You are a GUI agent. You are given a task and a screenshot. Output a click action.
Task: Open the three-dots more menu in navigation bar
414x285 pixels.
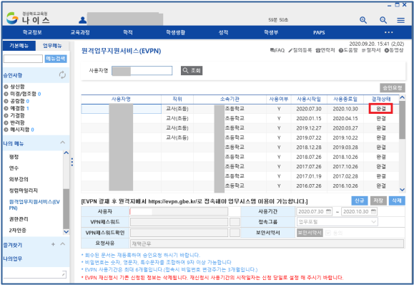click(388, 32)
